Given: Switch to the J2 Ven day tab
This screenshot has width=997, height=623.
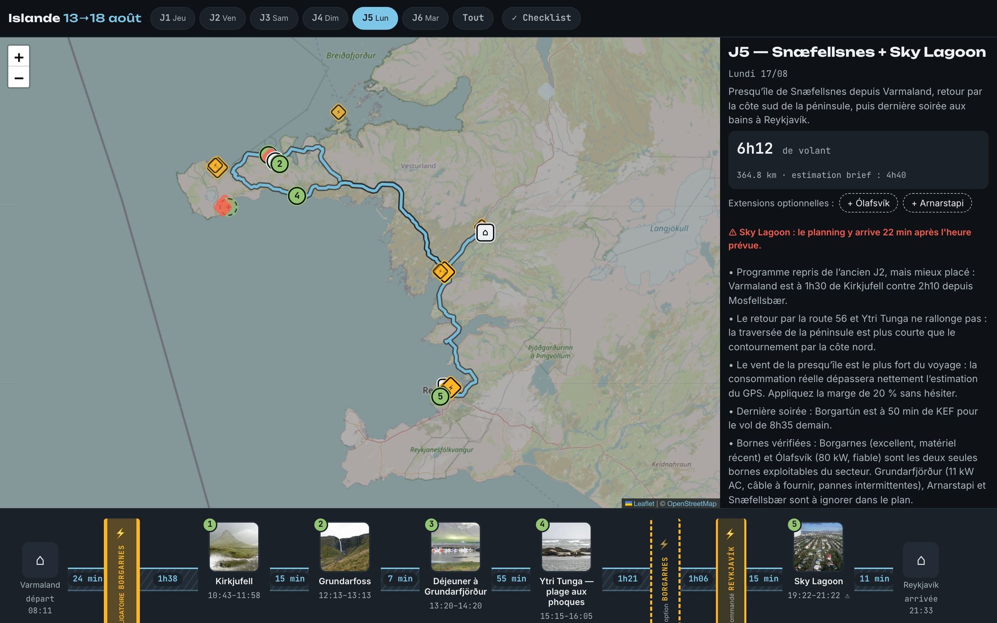Looking at the screenshot, I should point(222,18).
